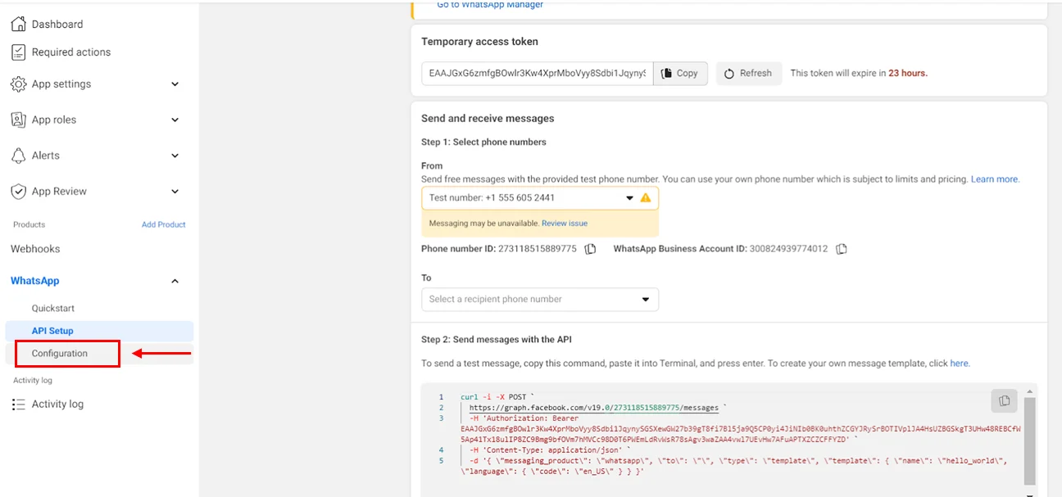
Task: Copy the Phone number ID with clipboard icon
Action: 590,249
